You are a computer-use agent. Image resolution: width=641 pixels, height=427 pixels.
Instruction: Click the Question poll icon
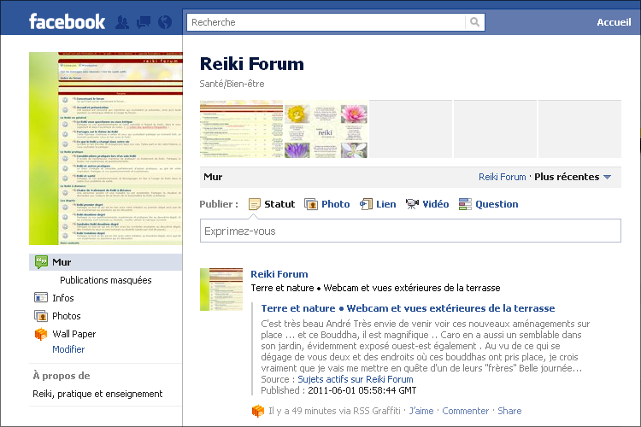coord(465,204)
